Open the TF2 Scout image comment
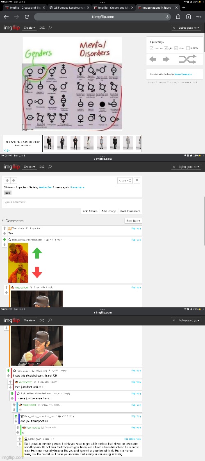This screenshot has height=461, width=205. click(x=37, y=345)
